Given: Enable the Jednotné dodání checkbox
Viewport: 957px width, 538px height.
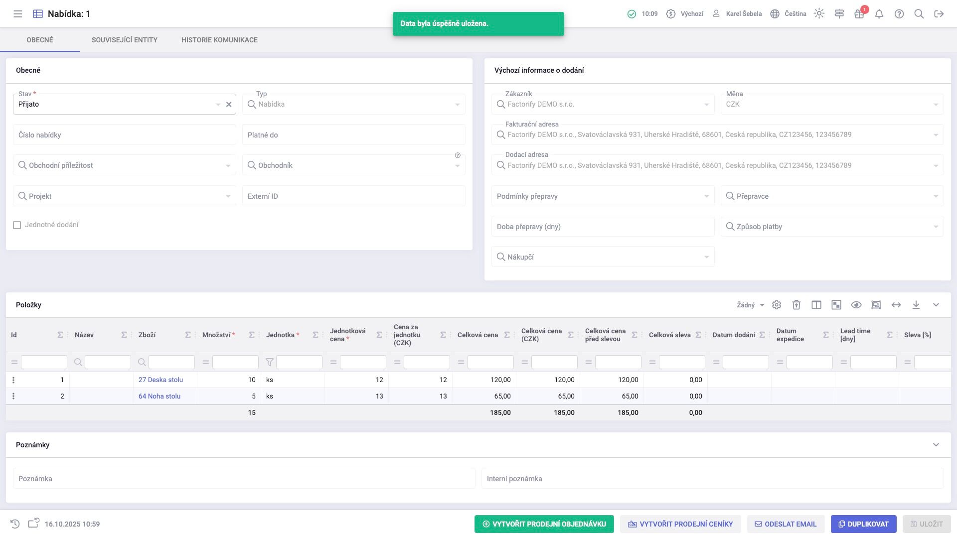Looking at the screenshot, I should click(x=17, y=225).
